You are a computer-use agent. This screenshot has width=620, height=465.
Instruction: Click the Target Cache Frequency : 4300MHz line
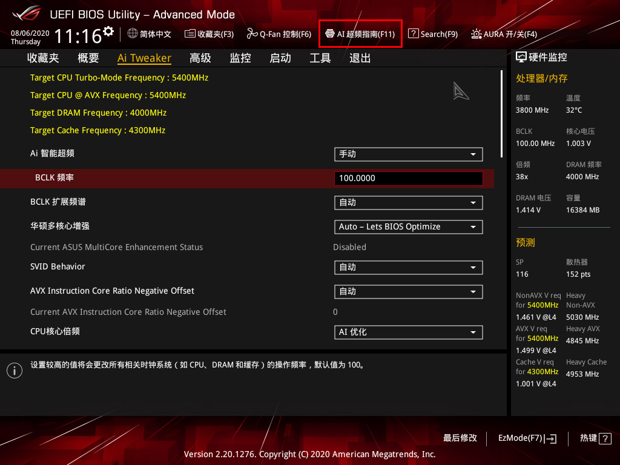97,130
